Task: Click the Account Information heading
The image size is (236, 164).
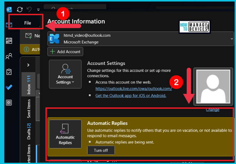Action: [x=76, y=22]
